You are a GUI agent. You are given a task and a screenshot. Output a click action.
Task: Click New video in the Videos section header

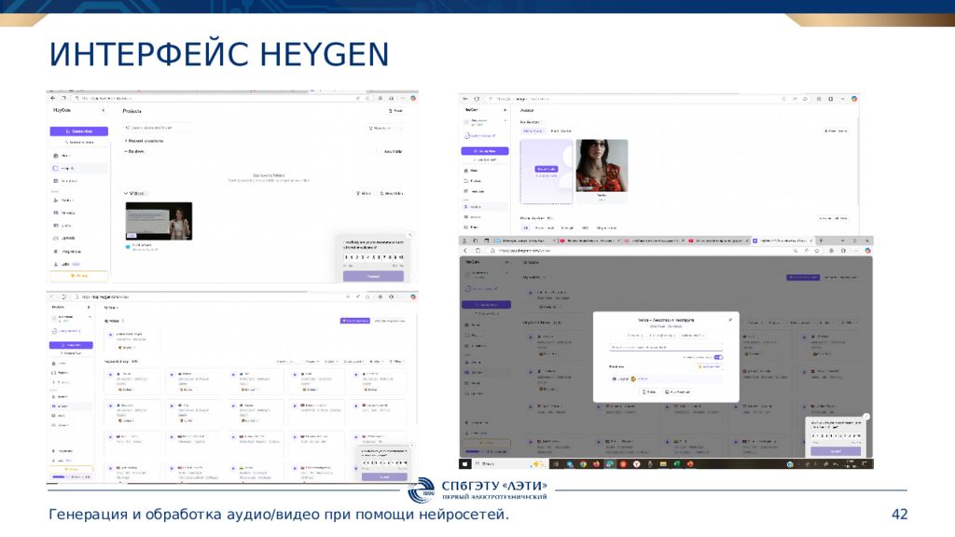[x=392, y=194]
